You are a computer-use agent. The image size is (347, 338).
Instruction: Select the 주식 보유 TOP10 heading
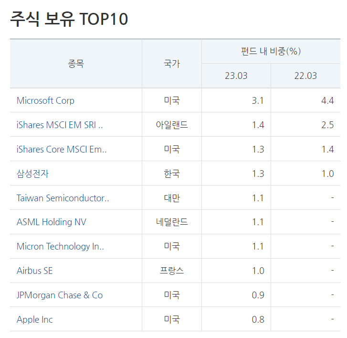69,19
